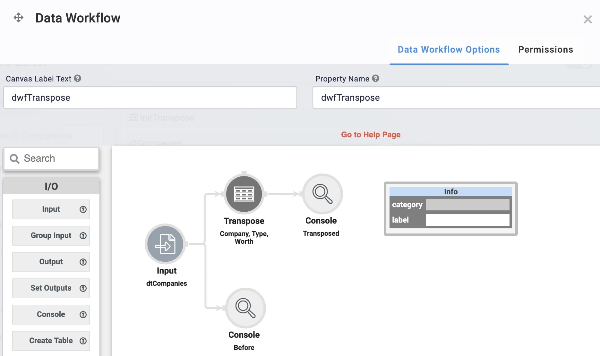The width and height of the screenshot is (600, 356).
Task: Open help icon for Group Input operator
Action: [83, 236]
